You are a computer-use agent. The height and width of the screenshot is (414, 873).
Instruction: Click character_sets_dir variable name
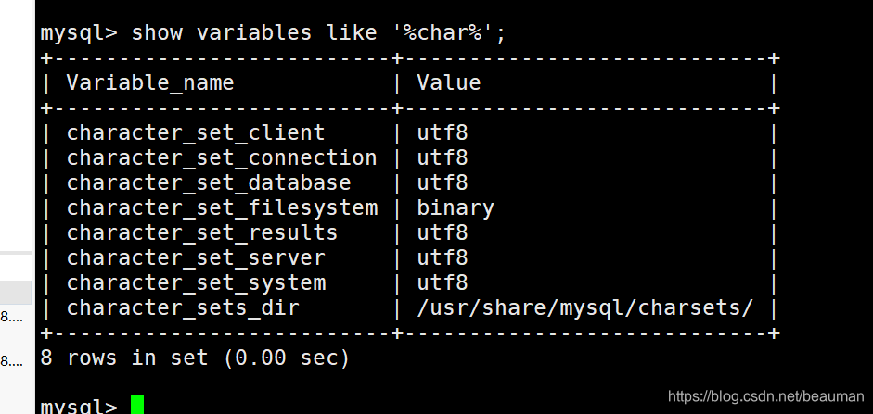click(x=183, y=307)
